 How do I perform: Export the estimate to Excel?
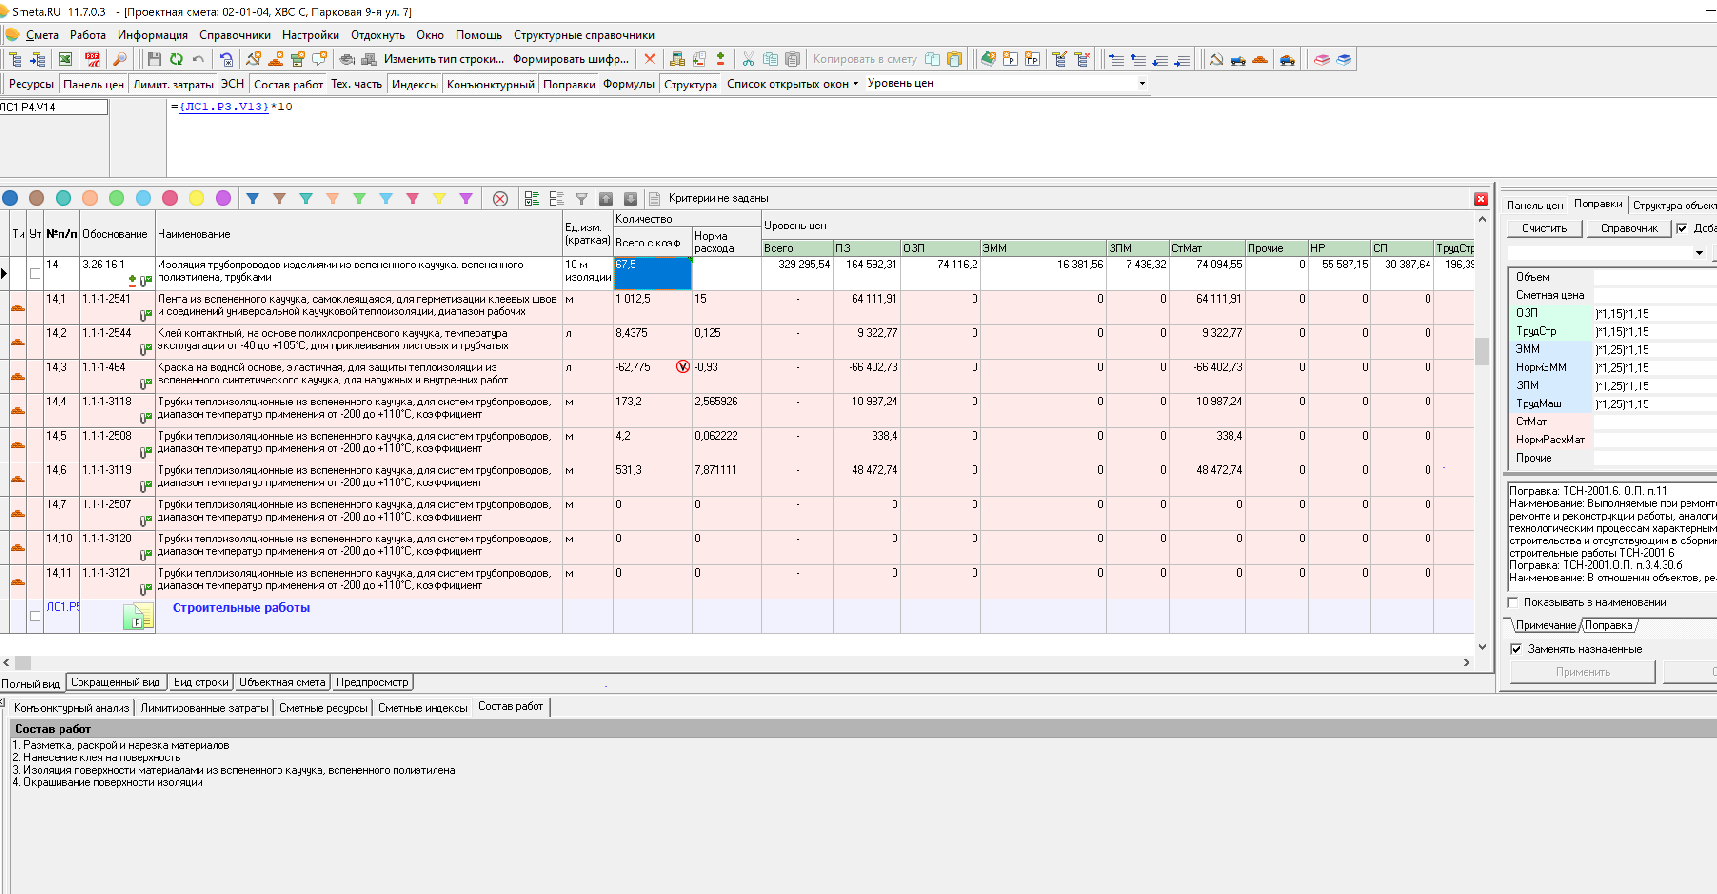click(65, 59)
